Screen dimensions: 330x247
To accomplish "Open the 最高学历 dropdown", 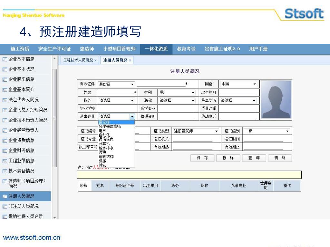I will (x=254, y=101).
